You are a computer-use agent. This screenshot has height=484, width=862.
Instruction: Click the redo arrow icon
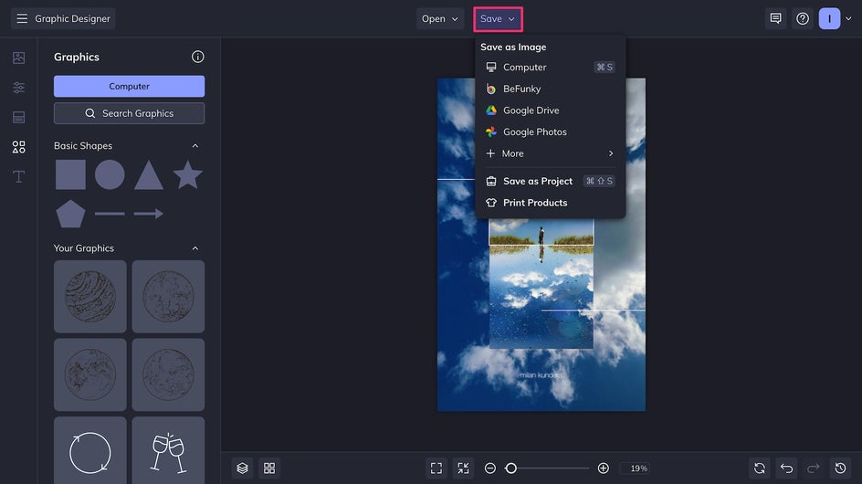(813, 468)
